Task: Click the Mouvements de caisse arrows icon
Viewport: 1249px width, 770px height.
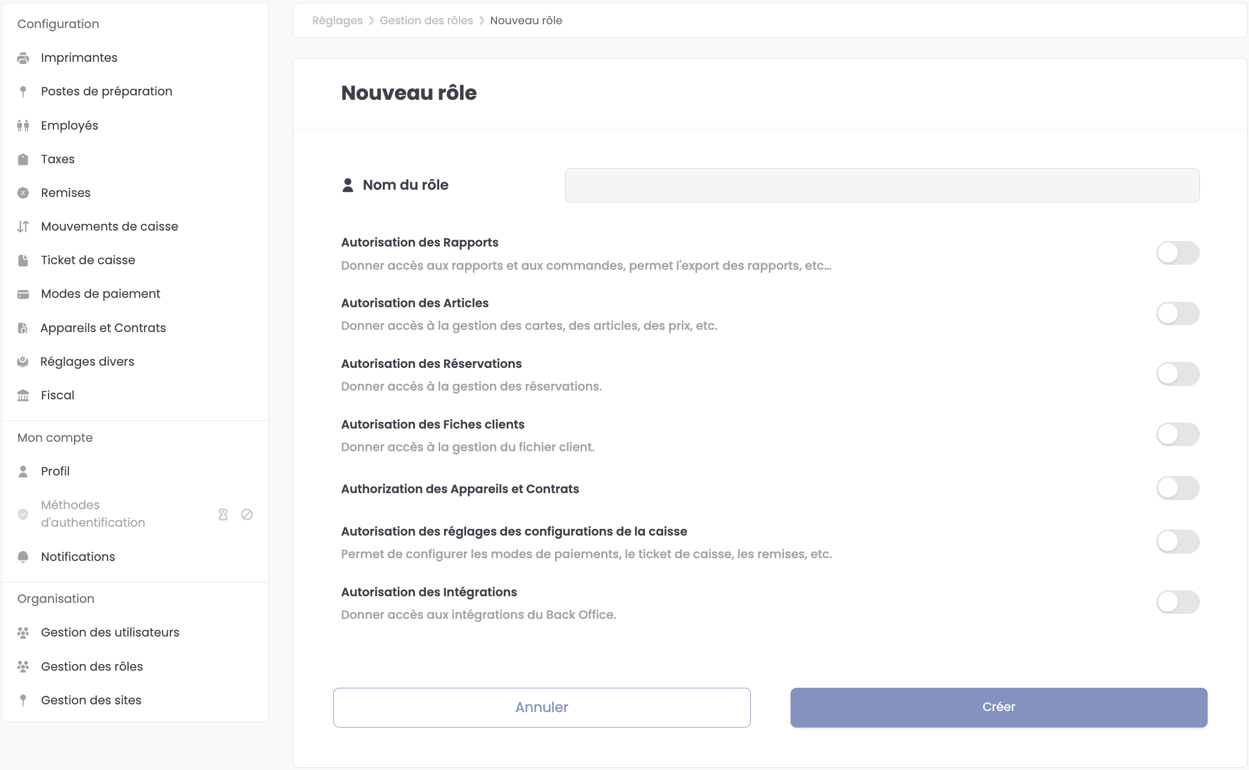Action: [x=23, y=227]
